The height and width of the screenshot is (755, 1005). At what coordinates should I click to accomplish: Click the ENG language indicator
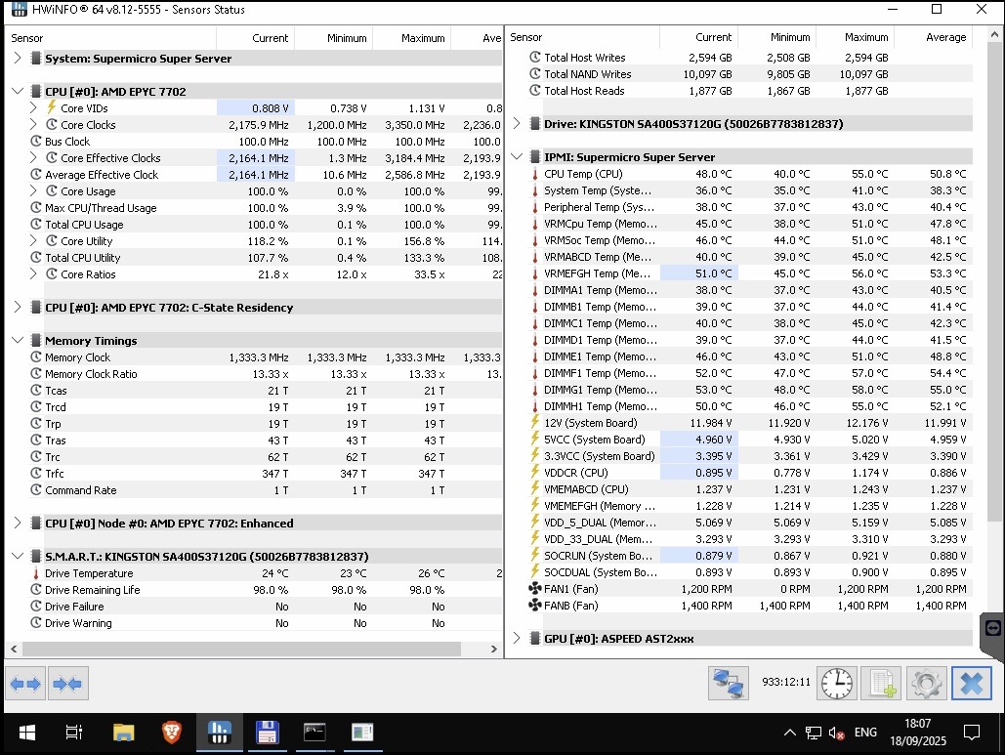tap(865, 732)
